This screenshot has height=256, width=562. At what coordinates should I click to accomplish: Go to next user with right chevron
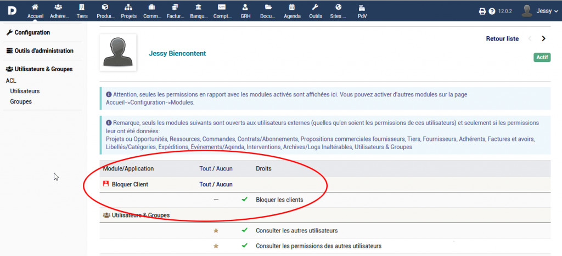coord(544,39)
